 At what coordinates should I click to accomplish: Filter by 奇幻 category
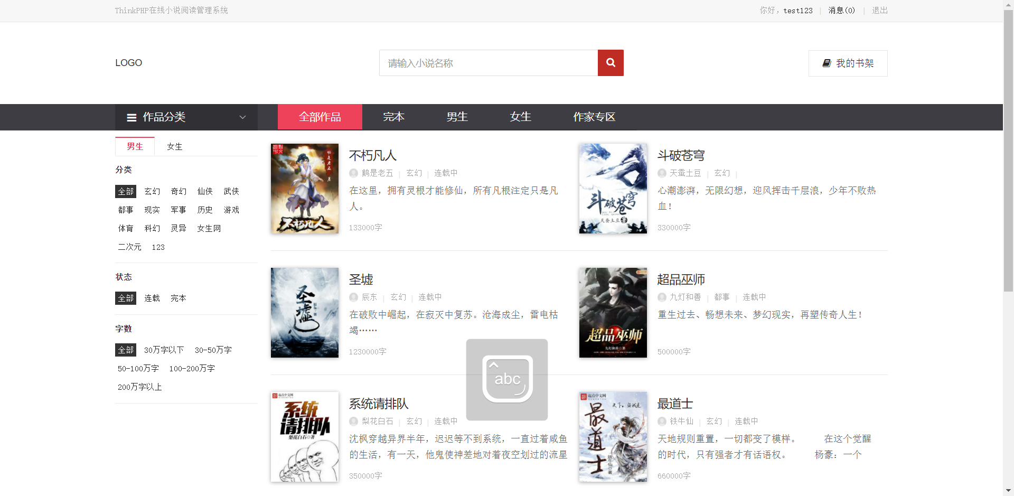point(179,191)
